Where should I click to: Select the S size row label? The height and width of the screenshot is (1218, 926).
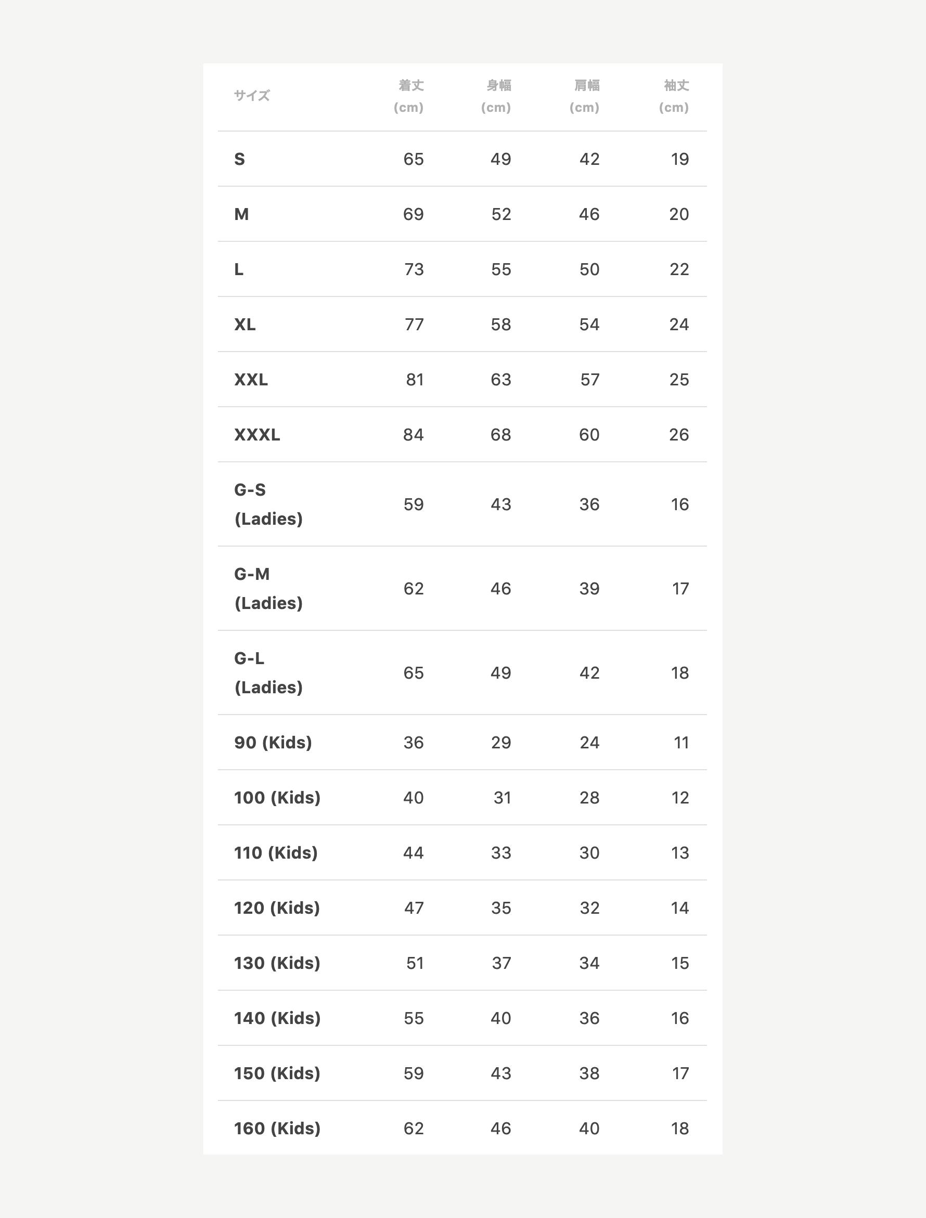coord(240,159)
